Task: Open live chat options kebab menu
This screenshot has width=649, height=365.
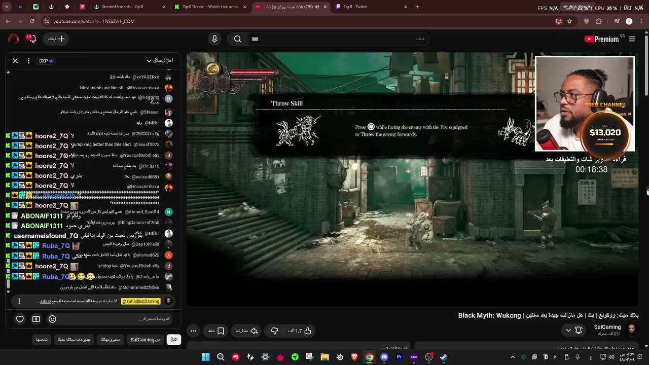Action: tap(28, 61)
